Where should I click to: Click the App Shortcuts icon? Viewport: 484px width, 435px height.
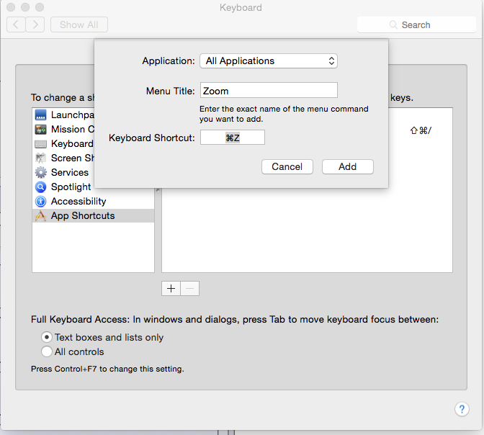point(40,216)
